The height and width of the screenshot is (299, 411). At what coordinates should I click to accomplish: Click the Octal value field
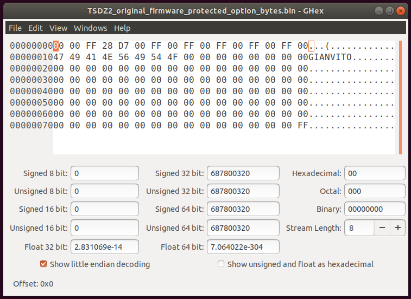point(375,191)
